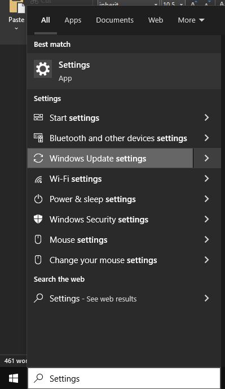Click the Wi-Fi signal icon

pos(38,179)
